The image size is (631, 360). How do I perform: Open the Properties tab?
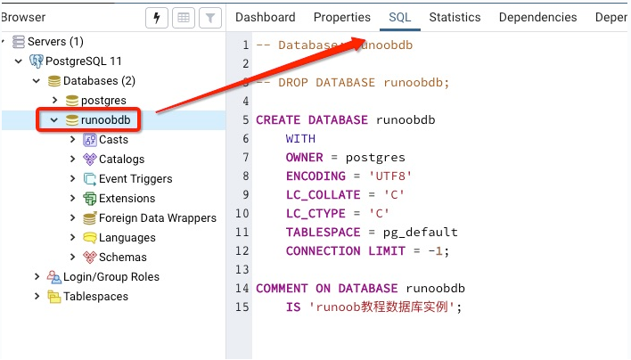coord(341,17)
